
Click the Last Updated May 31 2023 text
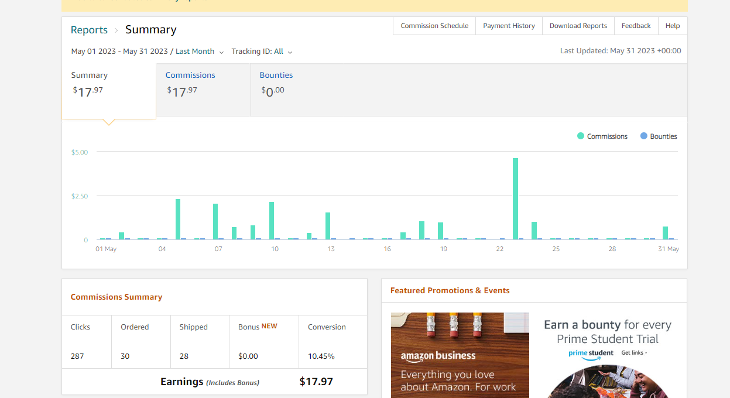coord(621,51)
